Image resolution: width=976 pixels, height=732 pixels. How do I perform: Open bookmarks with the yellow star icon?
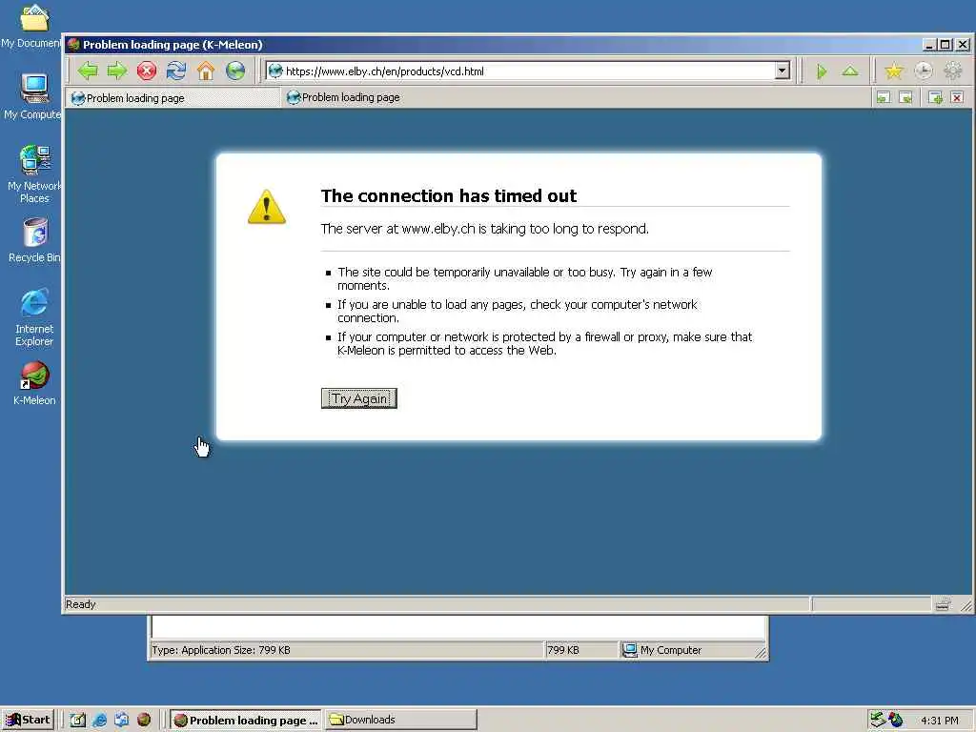[894, 71]
